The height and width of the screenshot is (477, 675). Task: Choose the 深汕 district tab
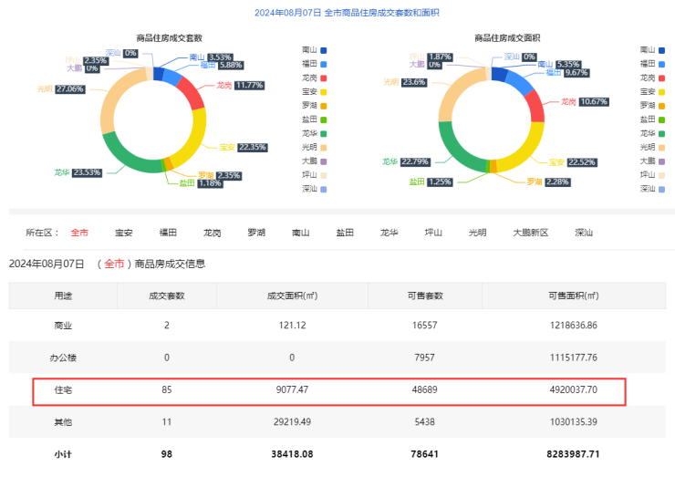coord(584,233)
